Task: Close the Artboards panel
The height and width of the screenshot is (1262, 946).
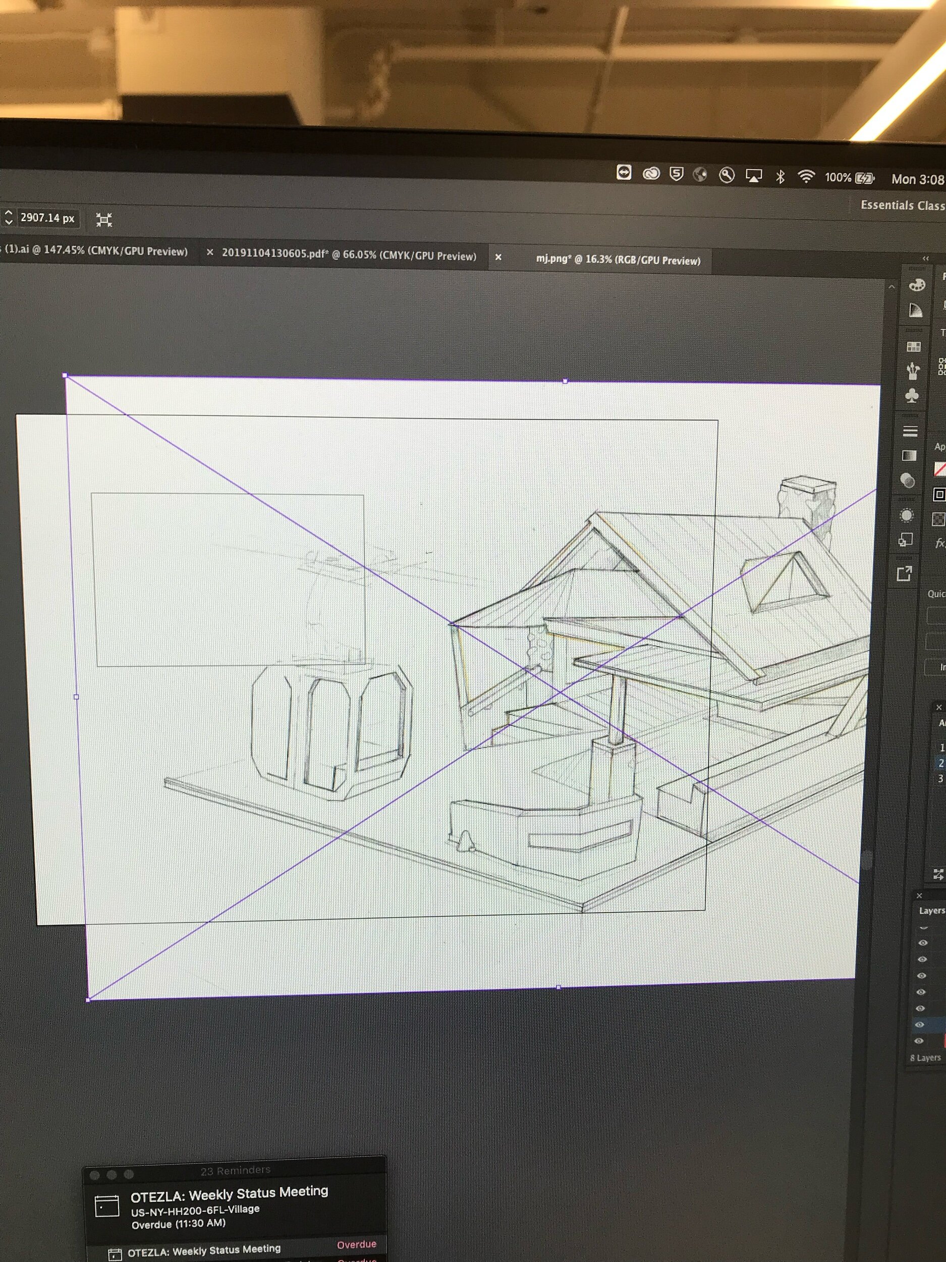Action: coord(939,707)
